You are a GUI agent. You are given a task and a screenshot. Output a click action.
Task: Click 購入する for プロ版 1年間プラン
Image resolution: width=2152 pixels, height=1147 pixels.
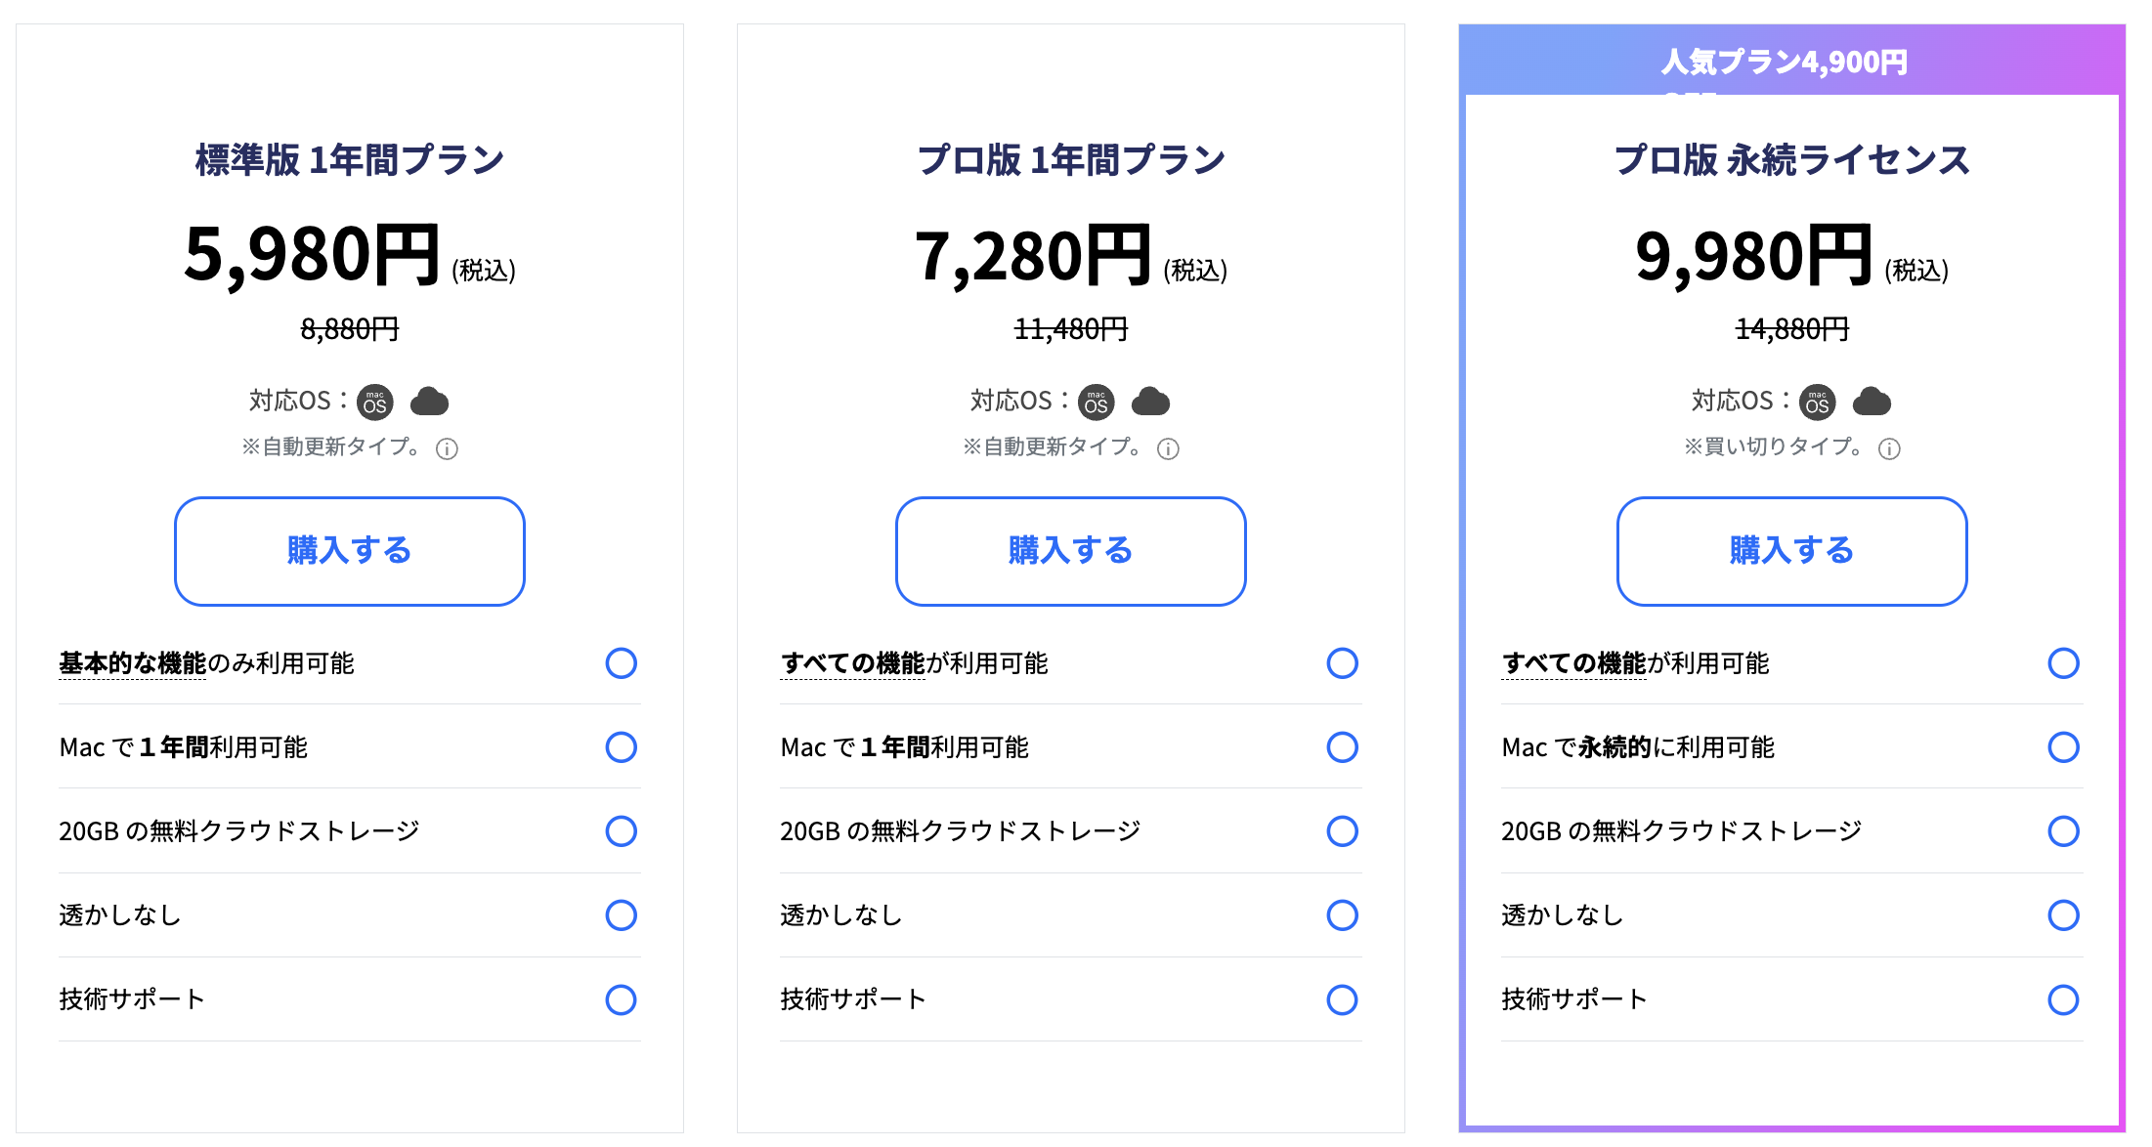click(1071, 551)
